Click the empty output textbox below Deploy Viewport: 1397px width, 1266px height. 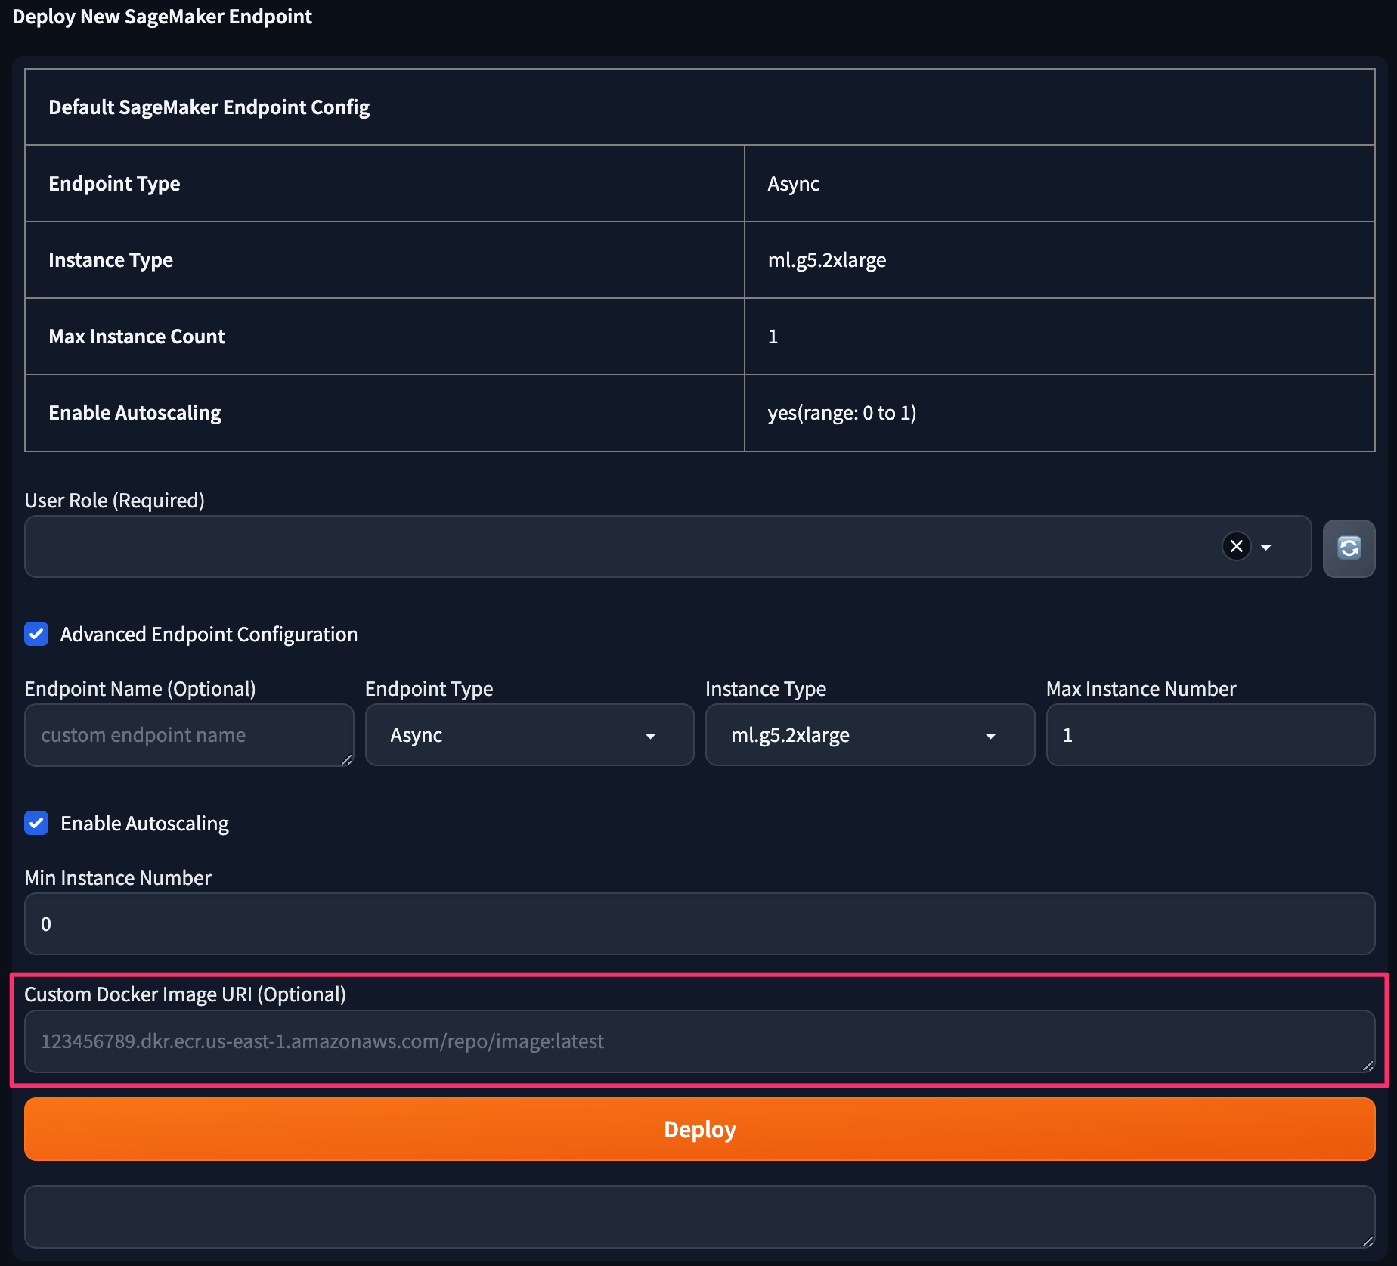point(699,1216)
